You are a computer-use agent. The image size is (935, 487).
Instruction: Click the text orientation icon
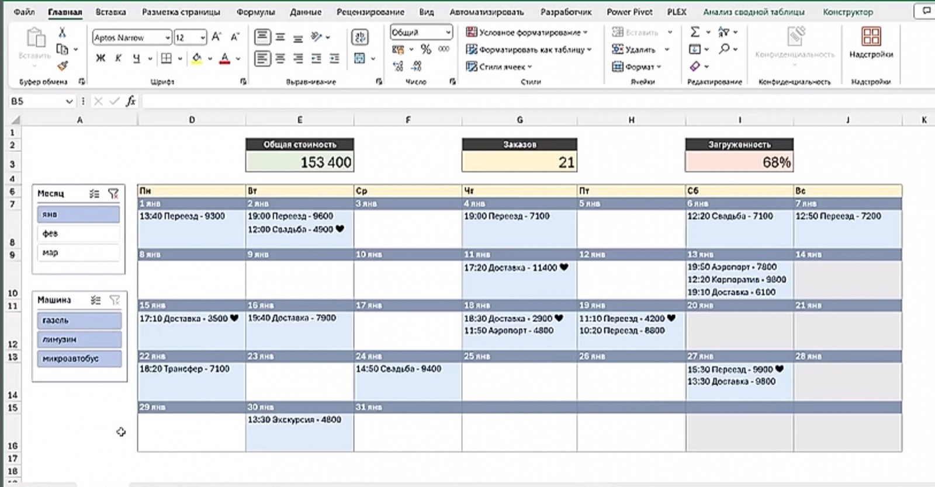[x=317, y=37]
